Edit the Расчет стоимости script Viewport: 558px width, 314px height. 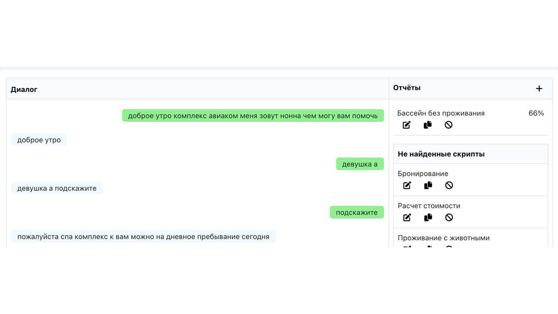(407, 218)
